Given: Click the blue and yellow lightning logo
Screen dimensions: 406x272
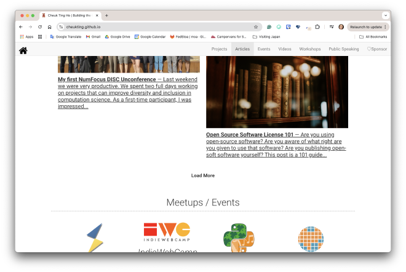Looking at the screenshot, I should pyautogui.click(x=95, y=238).
